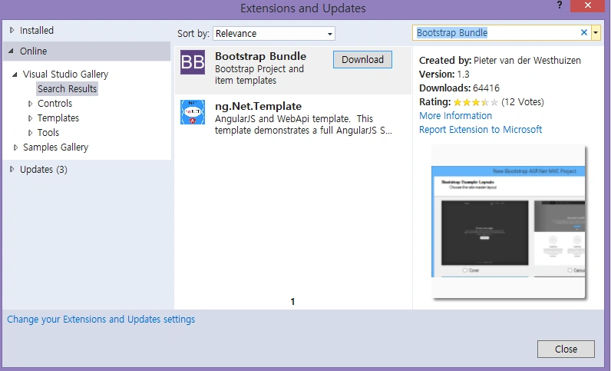611x371 pixels.
Task: Select the ng.Net.Template extension icon
Action: (193, 112)
